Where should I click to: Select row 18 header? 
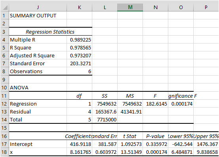pos(5,152)
